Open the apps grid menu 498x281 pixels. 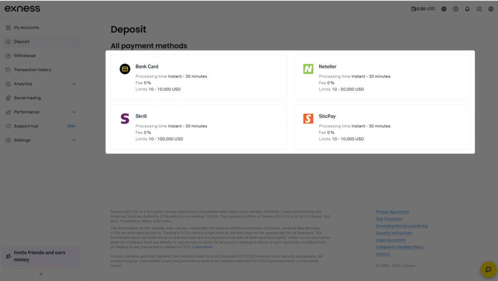[479, 8]
